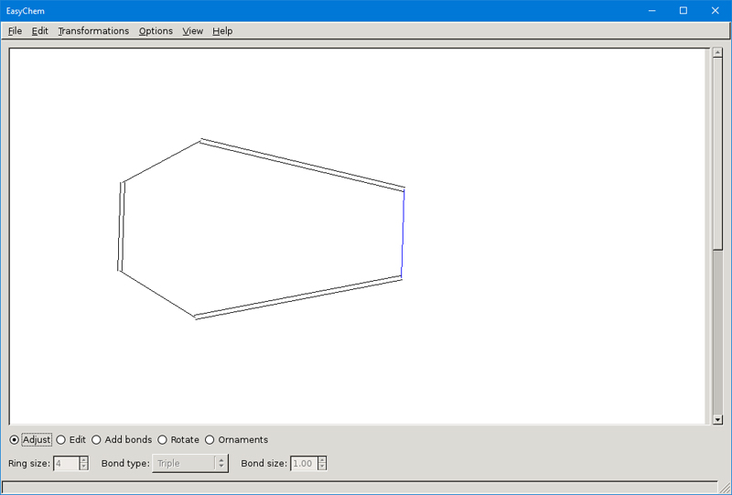Image resolution: width=732 pixels, height=495 pixels.
Task: Click the Ring size input field
Action: pos(66,464)
